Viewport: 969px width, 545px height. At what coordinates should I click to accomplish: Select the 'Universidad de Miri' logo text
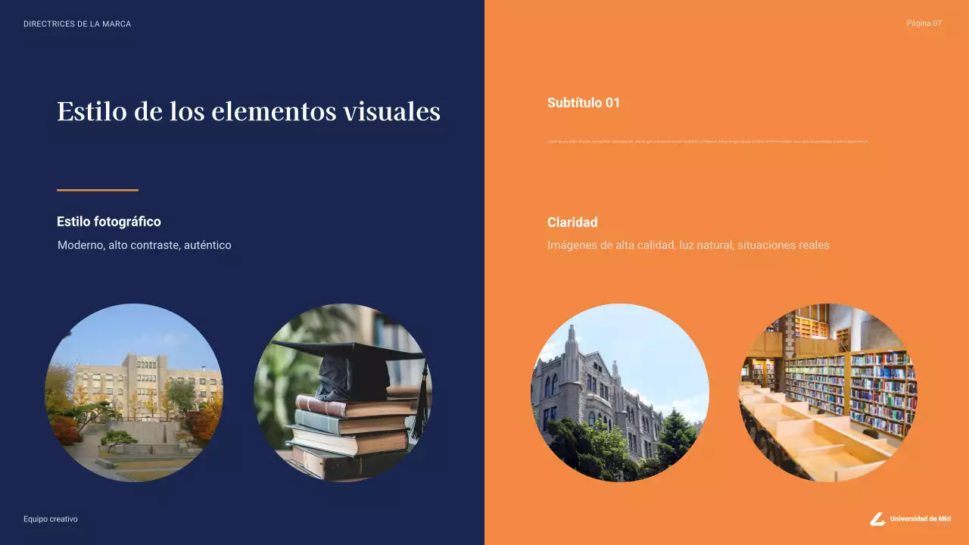pyautogui.click(x=921, y=519)
